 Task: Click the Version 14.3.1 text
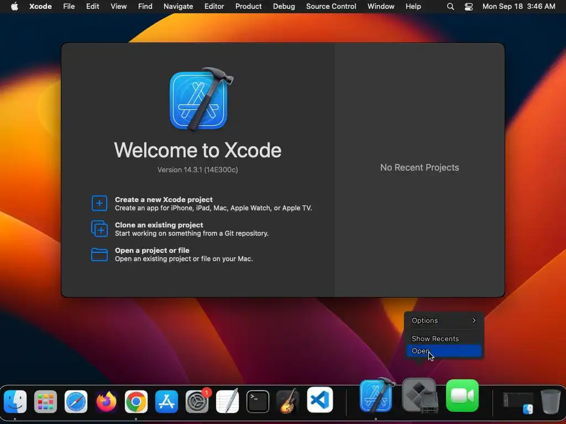197,169
